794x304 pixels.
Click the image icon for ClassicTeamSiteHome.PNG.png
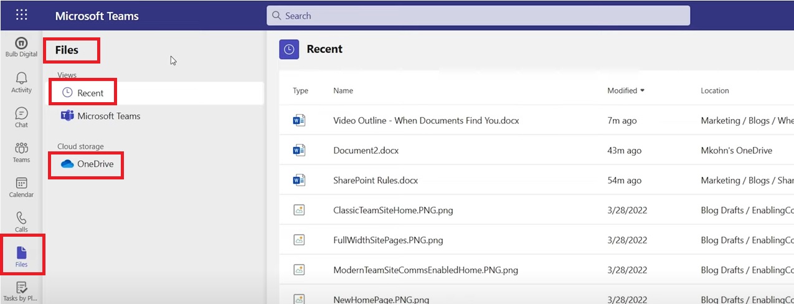(x=300, y=210)
